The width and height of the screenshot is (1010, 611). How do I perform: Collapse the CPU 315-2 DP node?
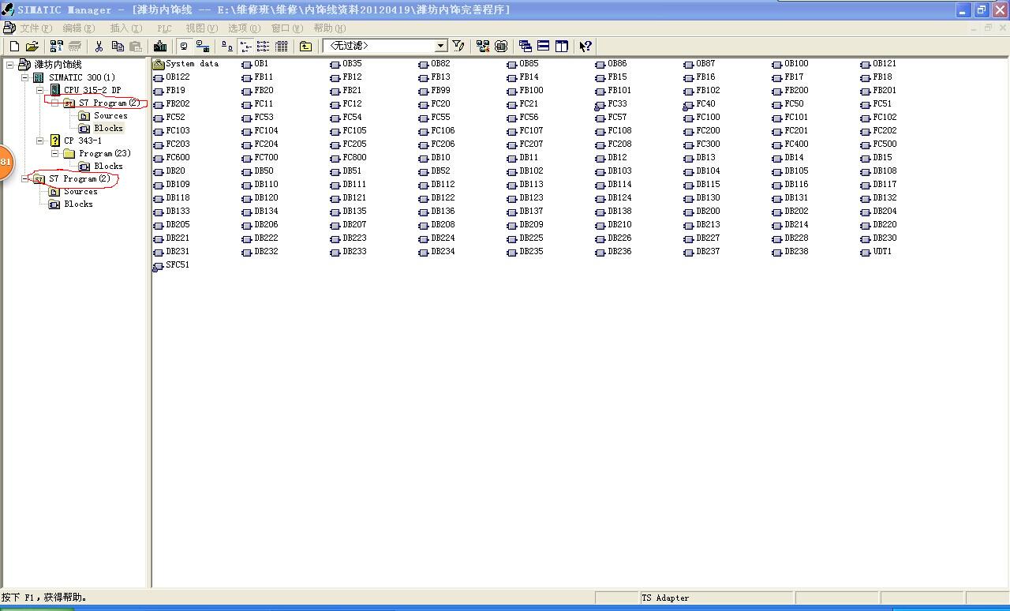click(x=40, y=90)
